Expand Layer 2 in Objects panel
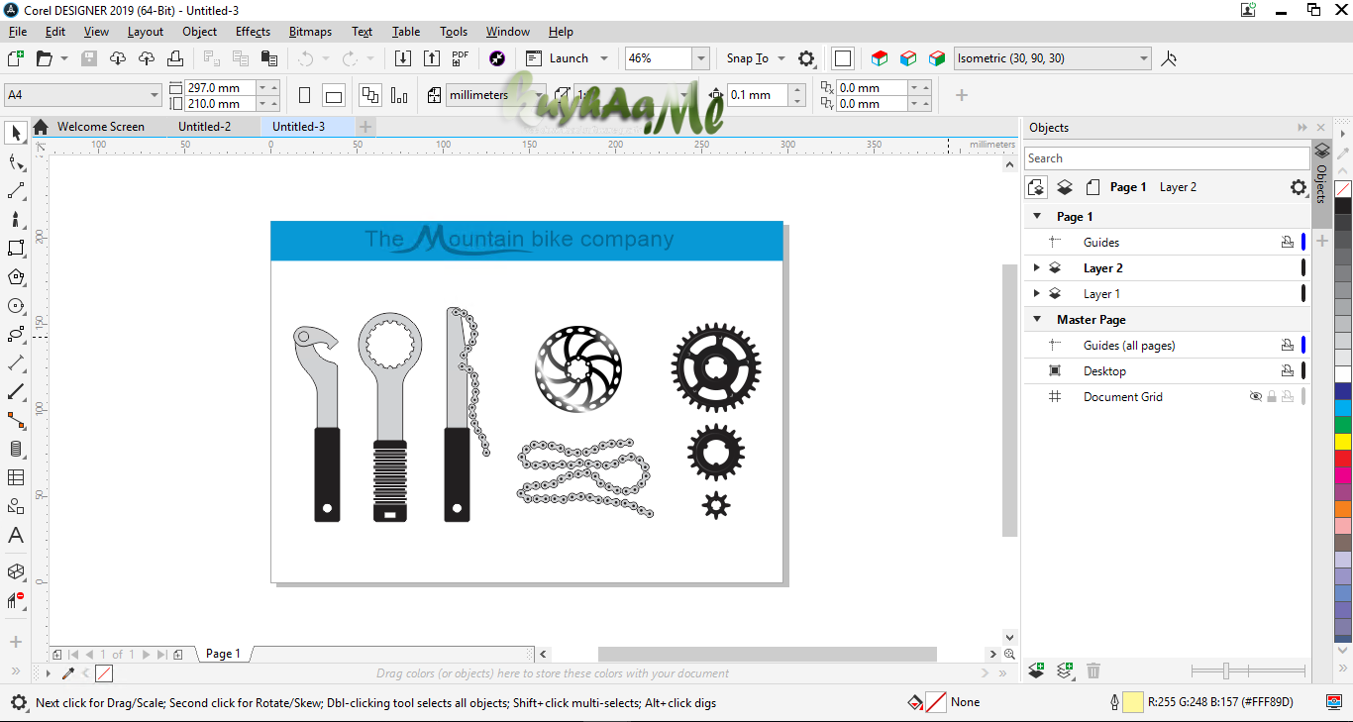Image resolution: width=1353 pixels, height=722 pixels. (x=1037, y=268)
